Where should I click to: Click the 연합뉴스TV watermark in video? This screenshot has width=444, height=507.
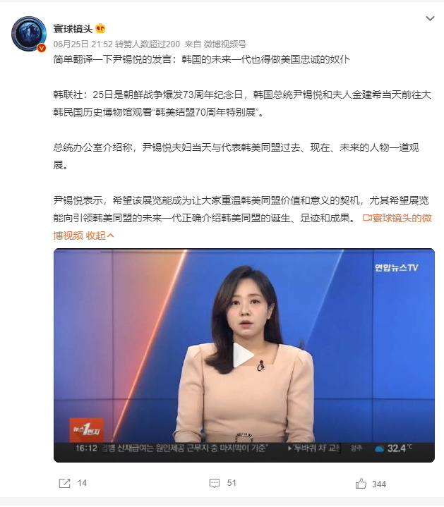(396, 267)
